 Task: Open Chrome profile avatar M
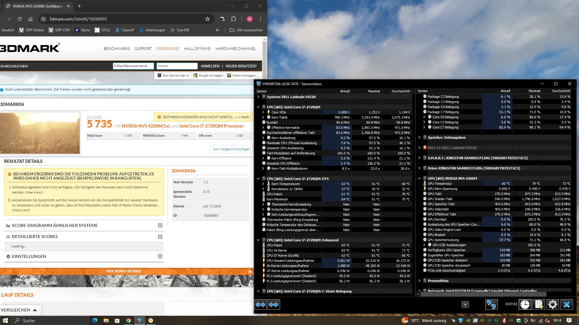[249, 19]
